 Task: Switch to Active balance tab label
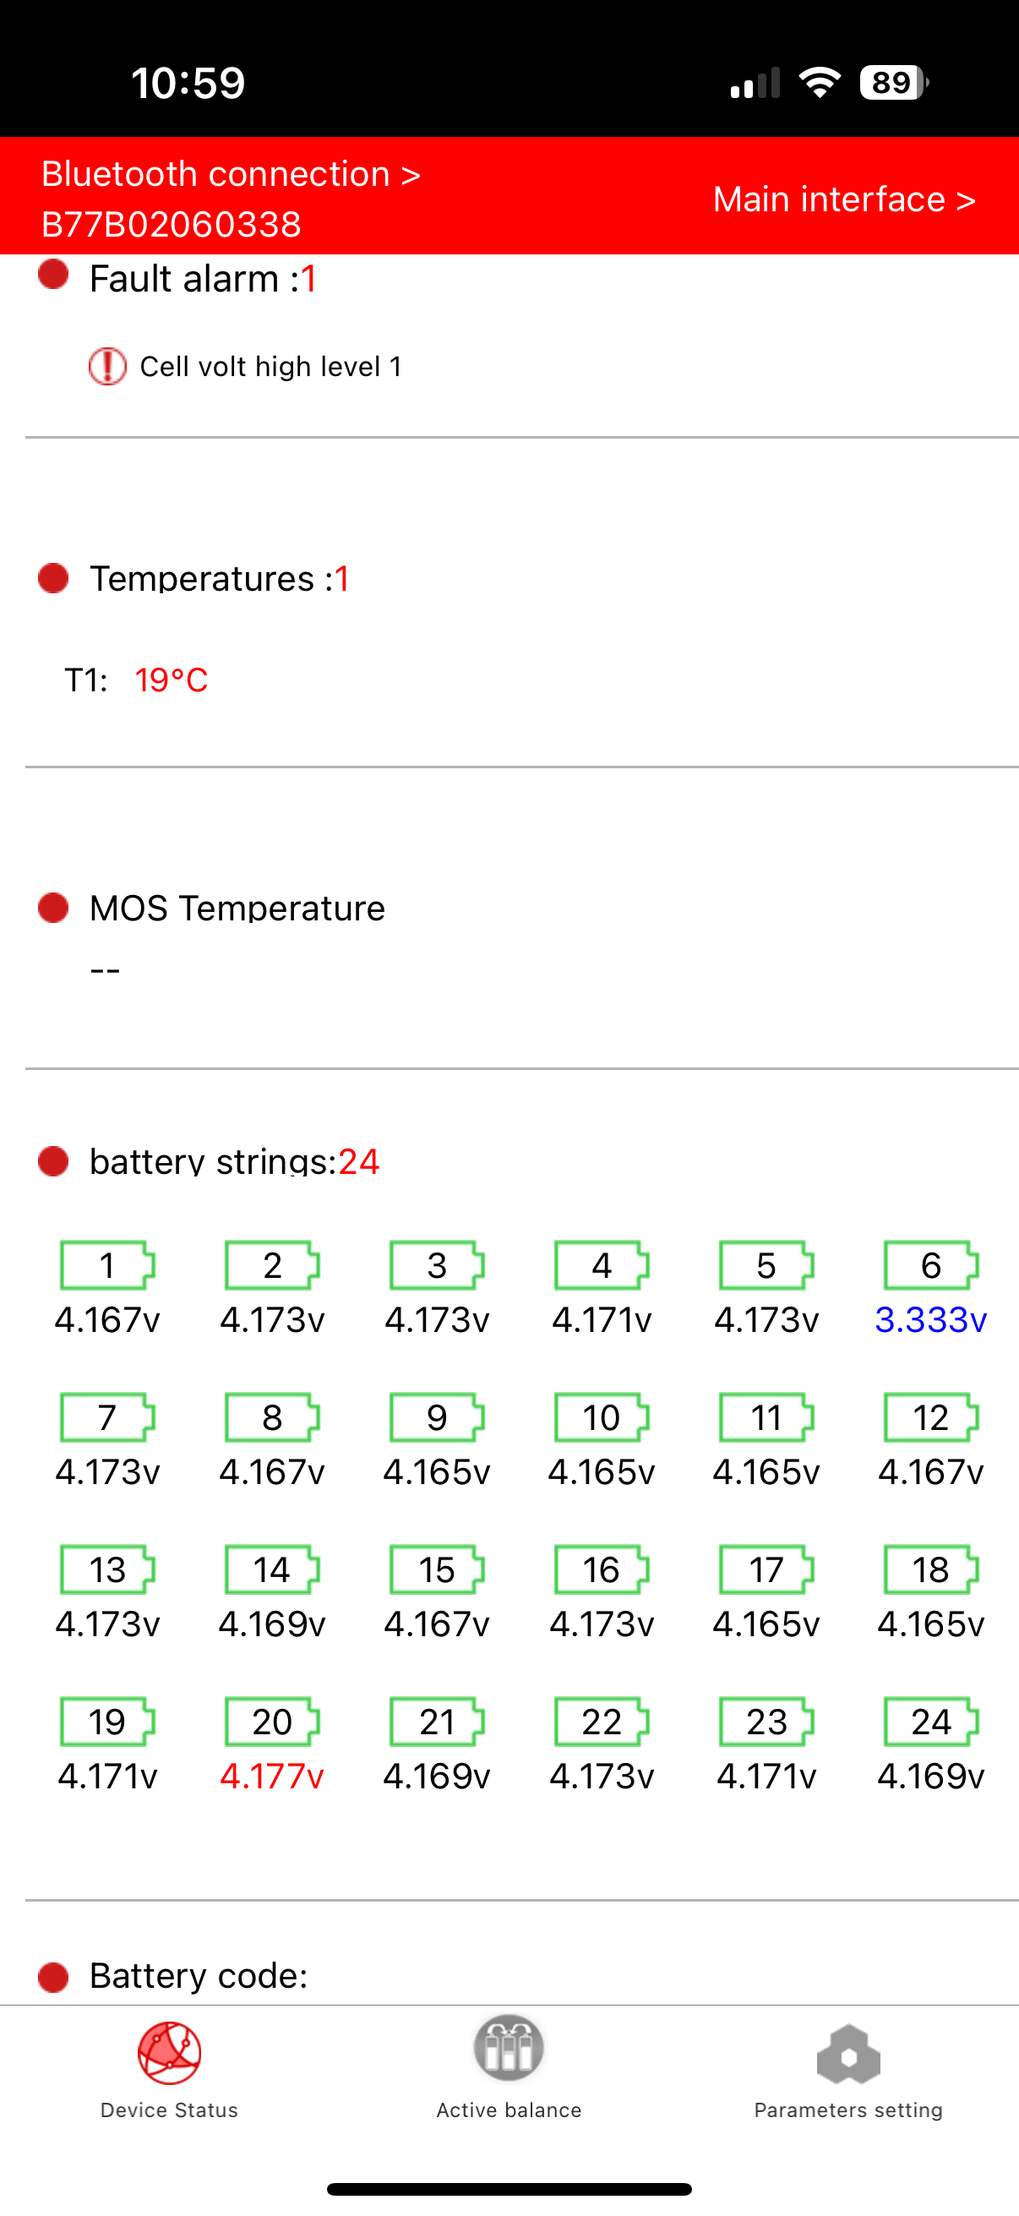click(509, 2110)
